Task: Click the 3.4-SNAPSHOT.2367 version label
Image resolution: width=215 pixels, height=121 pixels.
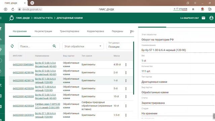Action: pyautogui.click(x=189, y=18)
